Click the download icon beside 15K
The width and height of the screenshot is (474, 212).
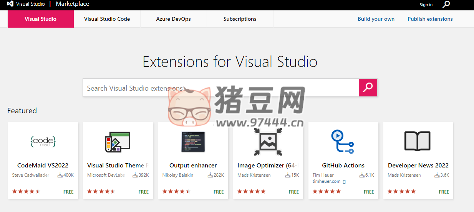point(288,175)
